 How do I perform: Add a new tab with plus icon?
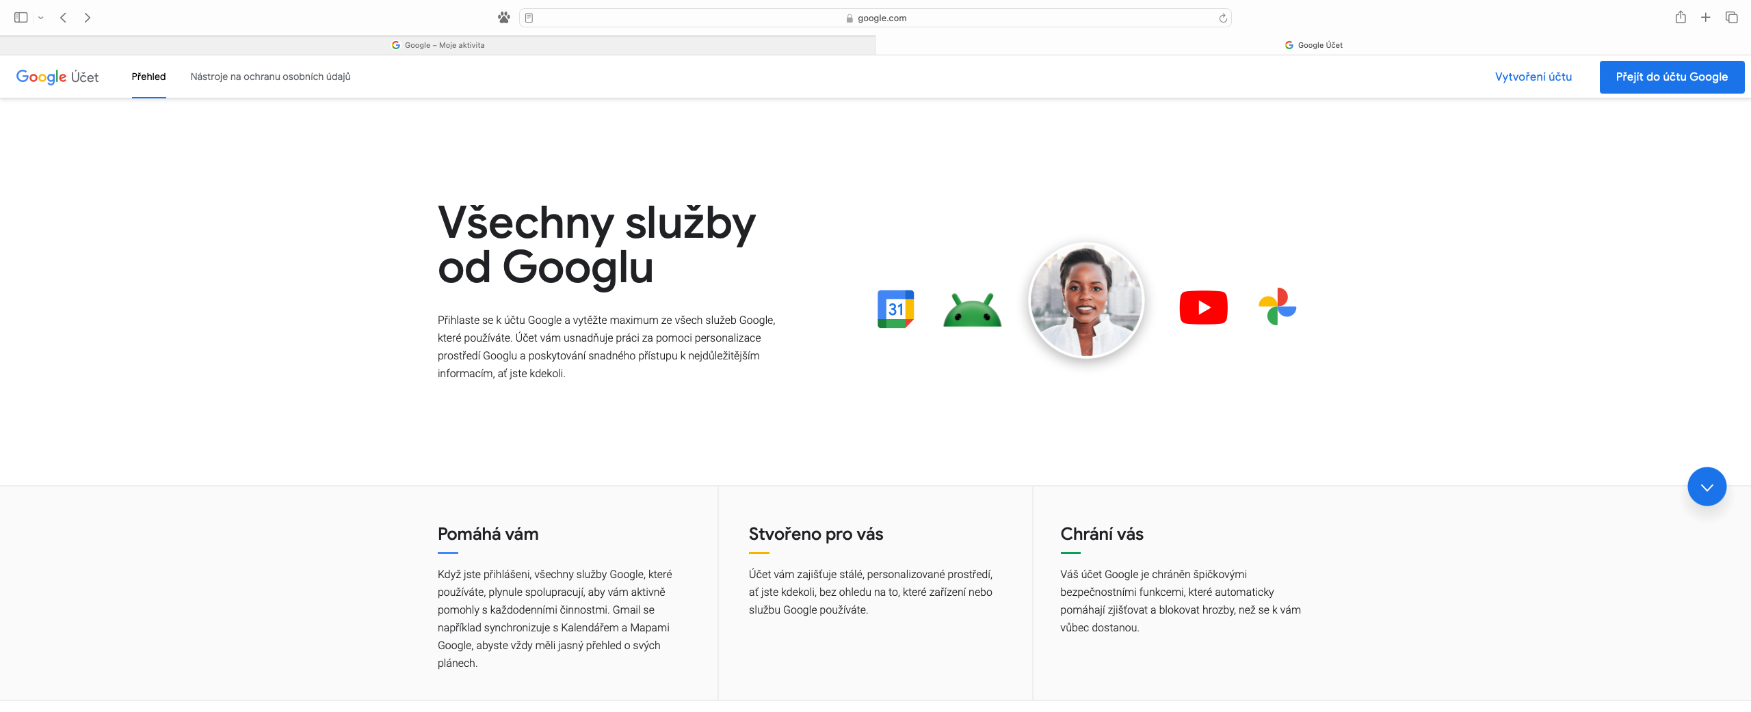pos(1706,18)
